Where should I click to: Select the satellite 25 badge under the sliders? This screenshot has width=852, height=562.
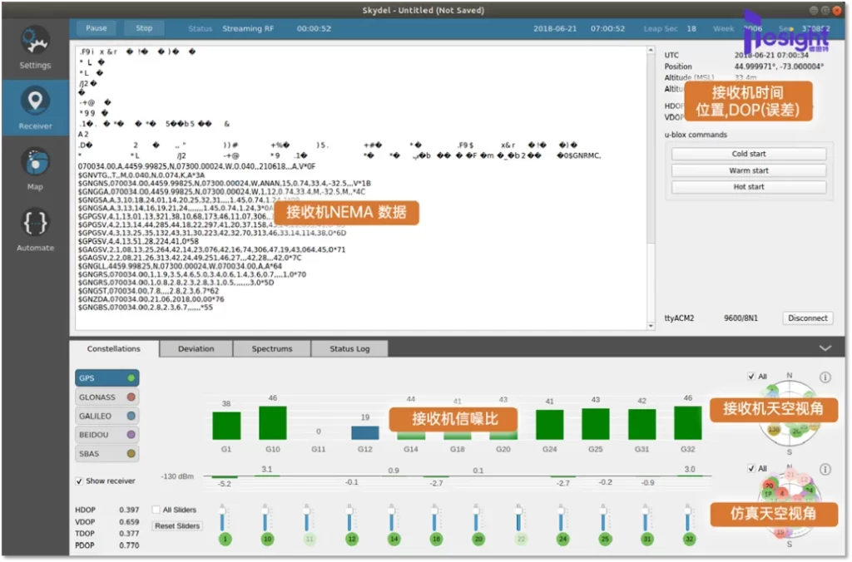[x=605, y=539]
